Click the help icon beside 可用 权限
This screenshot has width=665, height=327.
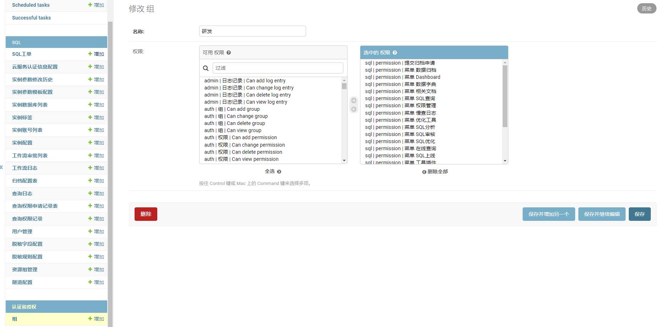229,53
